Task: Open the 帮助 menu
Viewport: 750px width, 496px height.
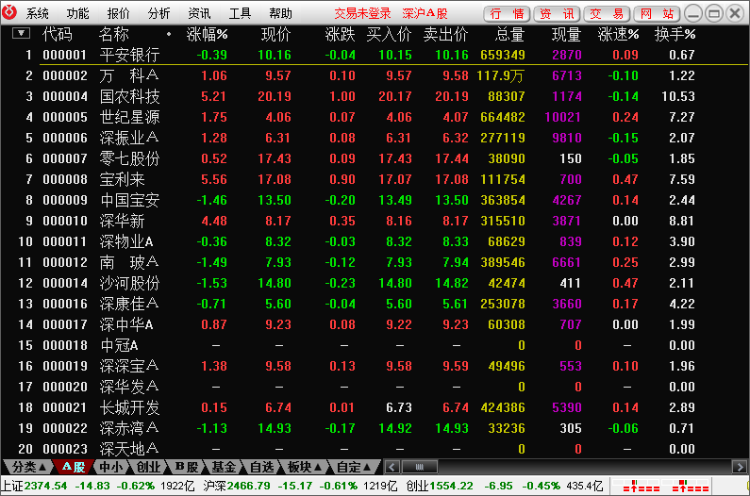Action: click(x=281, y=13)
